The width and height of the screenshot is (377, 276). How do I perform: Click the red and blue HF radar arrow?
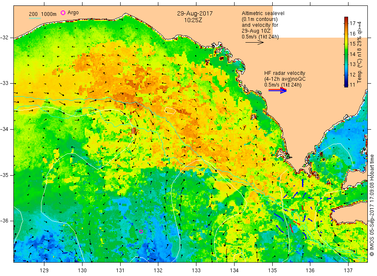(278, 90)
